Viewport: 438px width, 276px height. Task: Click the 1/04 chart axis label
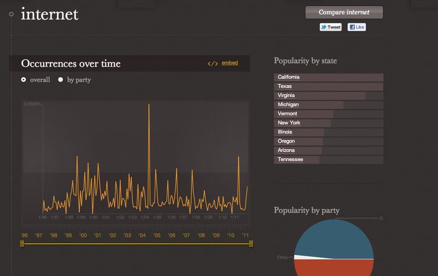145,217
